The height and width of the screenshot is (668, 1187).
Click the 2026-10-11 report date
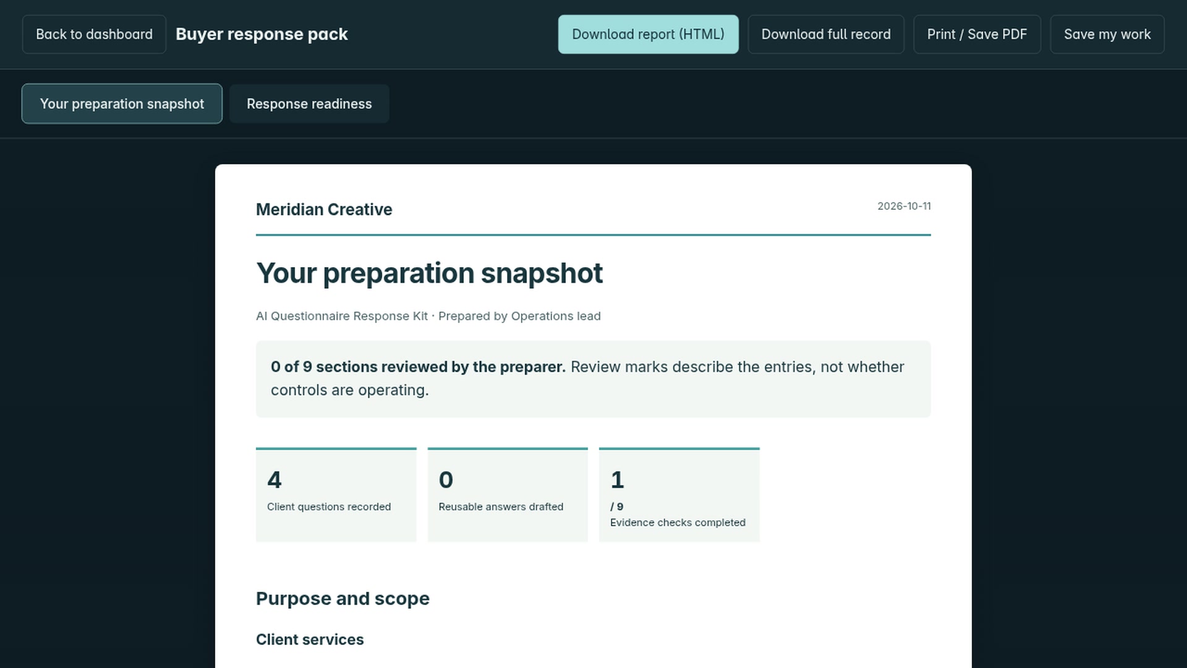pos(904,206)
